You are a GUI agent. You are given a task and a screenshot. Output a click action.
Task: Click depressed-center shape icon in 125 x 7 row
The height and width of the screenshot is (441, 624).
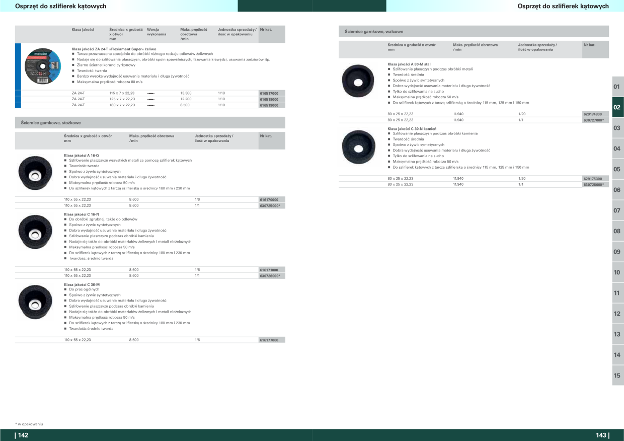[150, 99]
